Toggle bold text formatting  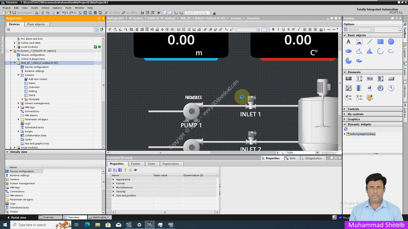273,30
